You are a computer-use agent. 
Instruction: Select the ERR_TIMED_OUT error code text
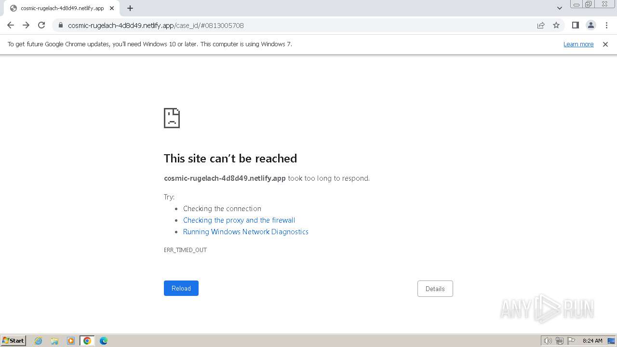point(185,250)
